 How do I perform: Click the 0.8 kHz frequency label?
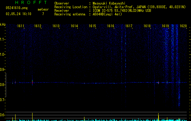coord(2,85)
